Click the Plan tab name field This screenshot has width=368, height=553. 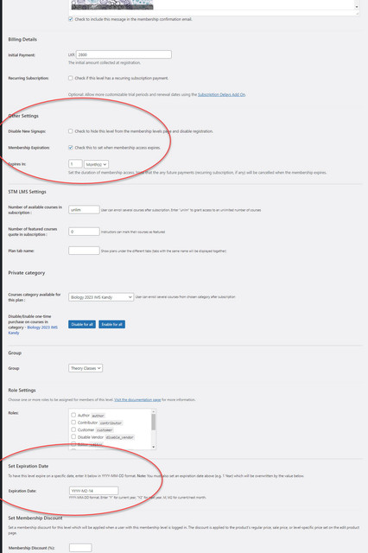tap(84, 251)
